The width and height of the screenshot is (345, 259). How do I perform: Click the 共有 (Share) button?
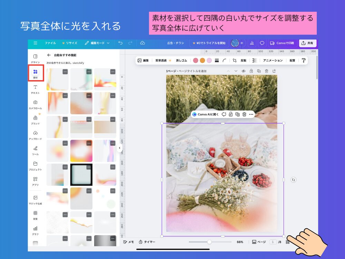coord(307,43)
